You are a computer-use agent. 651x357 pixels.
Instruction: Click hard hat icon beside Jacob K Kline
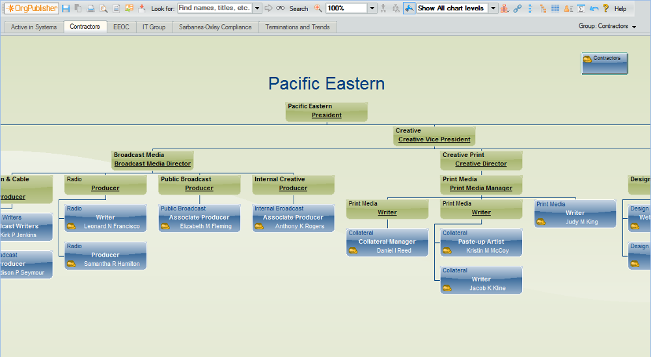(447, 288)
